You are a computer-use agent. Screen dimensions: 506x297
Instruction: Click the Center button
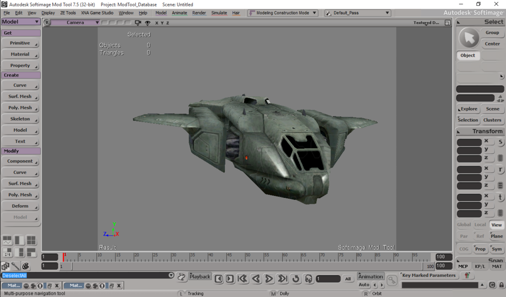[492, 44]
